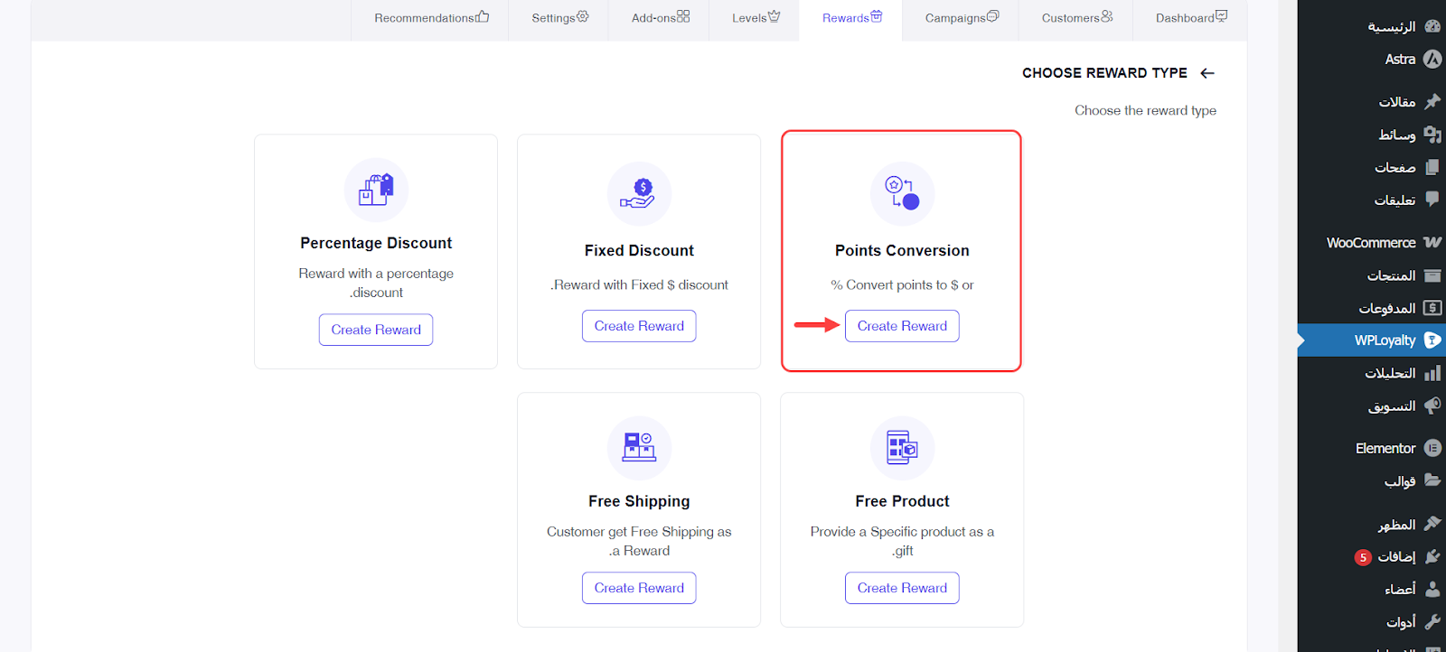Open the Astra theme sidebar icon
1446x652 pixels.
1432,60
